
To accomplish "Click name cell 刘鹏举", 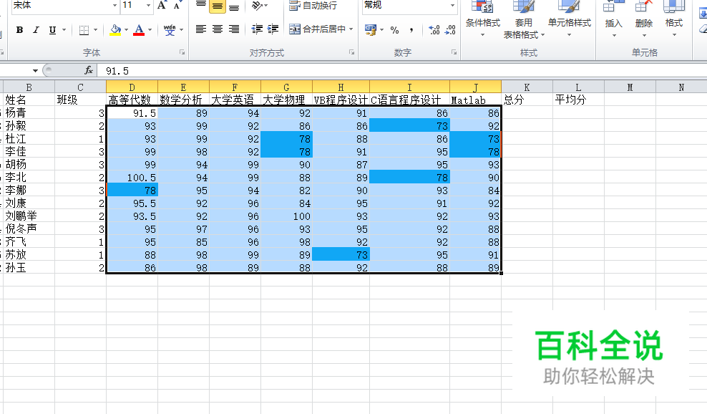I will 29,216.
